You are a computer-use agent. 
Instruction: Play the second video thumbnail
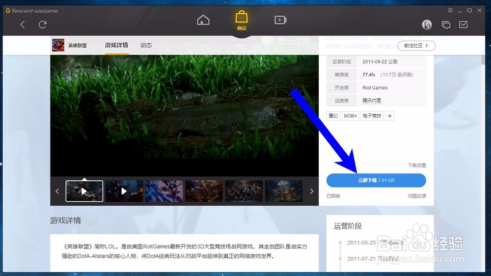(124, 191)
